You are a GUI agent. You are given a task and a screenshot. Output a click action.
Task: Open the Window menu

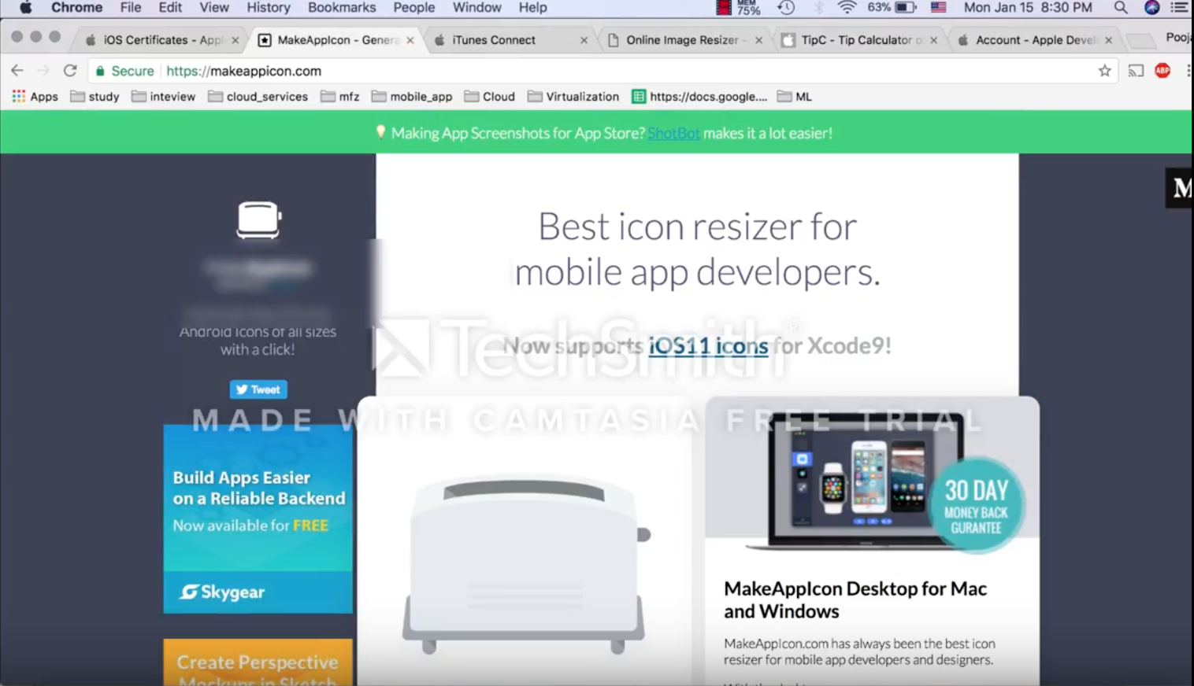click(x=476, y=8)
